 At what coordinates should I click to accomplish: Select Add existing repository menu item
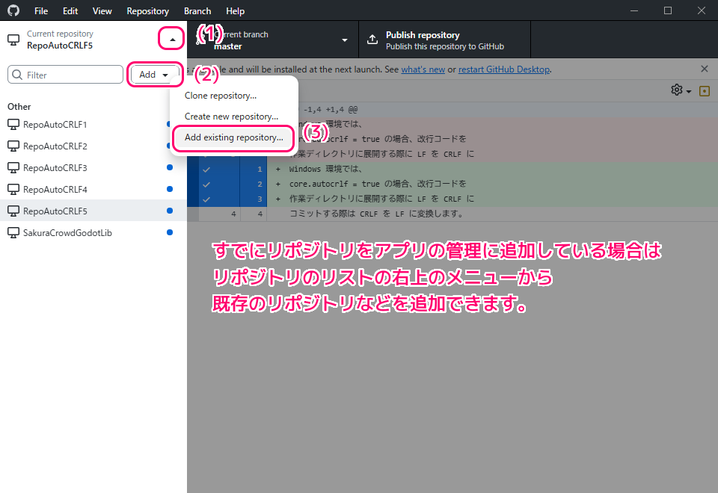click(x=233, y=137)
